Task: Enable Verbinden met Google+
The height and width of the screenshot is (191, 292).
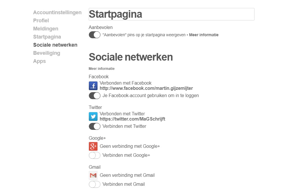Action: tap(94, 155)
